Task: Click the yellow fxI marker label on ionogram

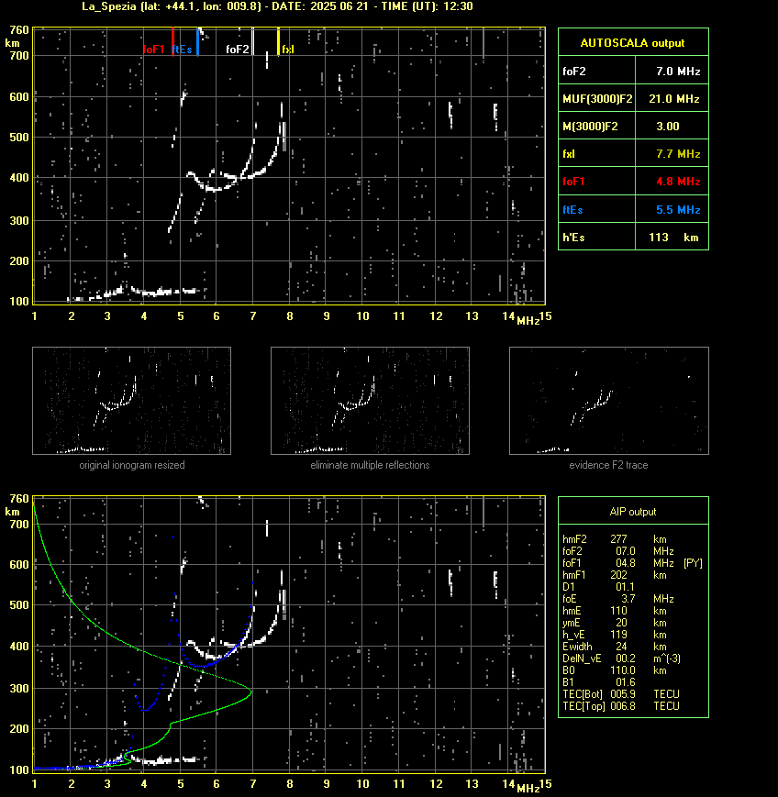Action: pos(288,50)
